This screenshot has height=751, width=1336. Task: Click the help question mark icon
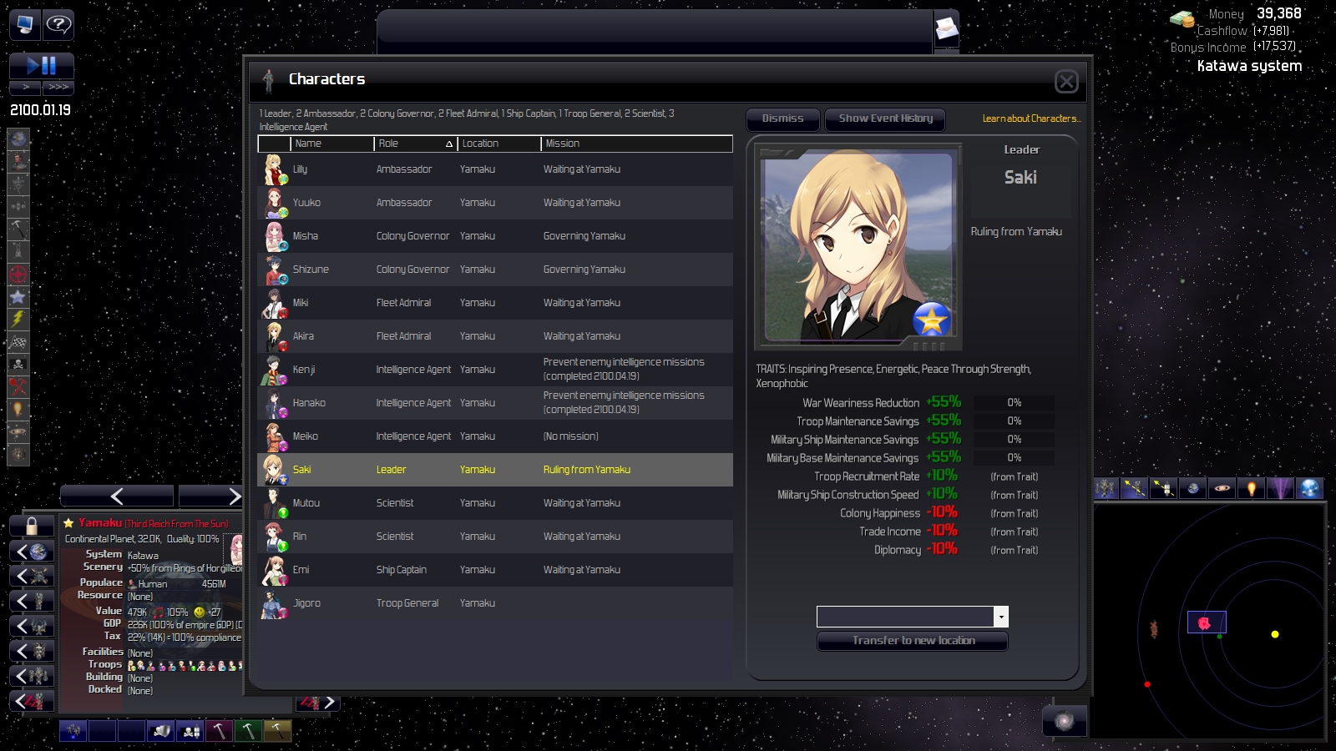tap(58, 24)
